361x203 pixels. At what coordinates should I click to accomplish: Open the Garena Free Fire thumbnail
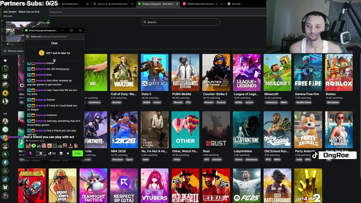[308, 72]
